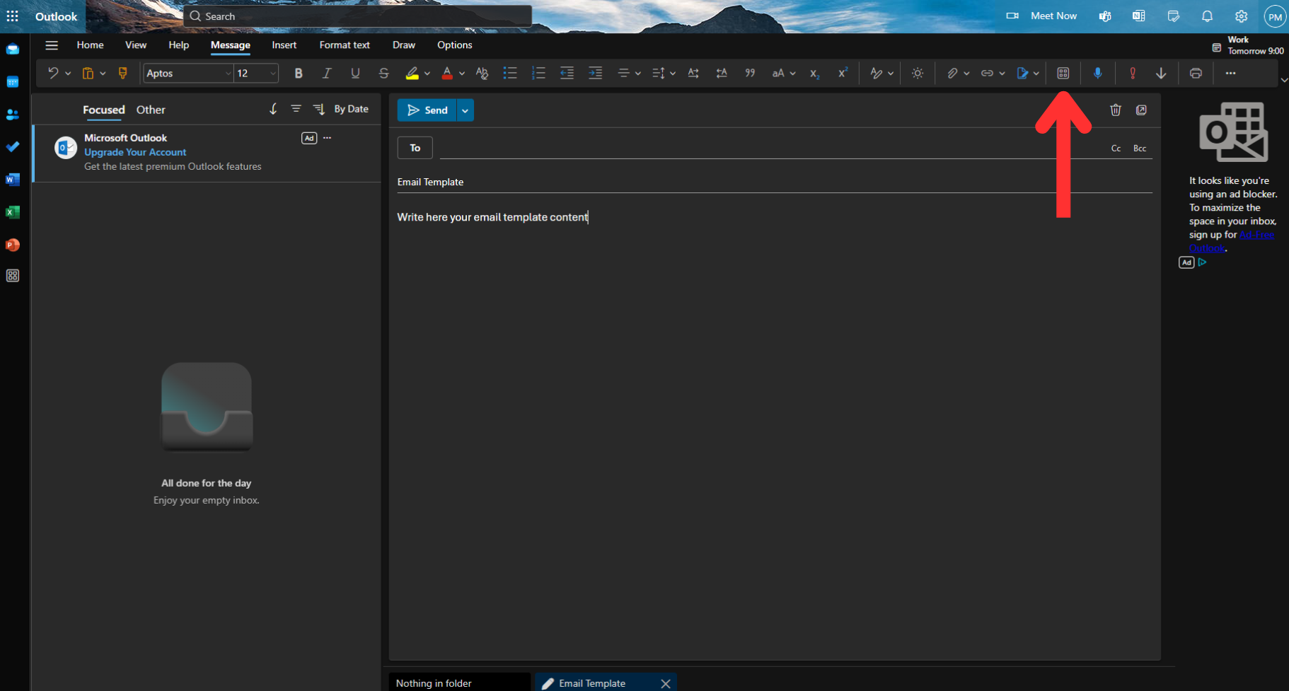Toggle strikethrough formatting
The width and height of the screenshot is (1289, 691).
(x=383, y=73)
